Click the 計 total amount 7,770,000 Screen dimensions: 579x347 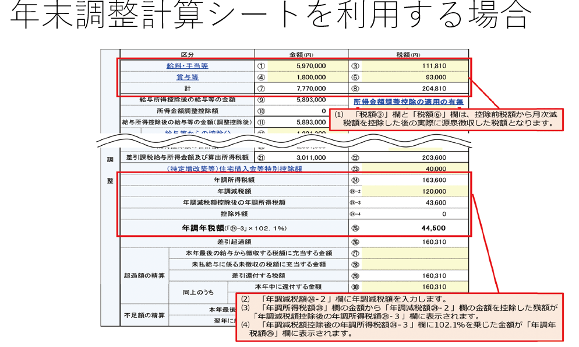click(x=311, y=89)
